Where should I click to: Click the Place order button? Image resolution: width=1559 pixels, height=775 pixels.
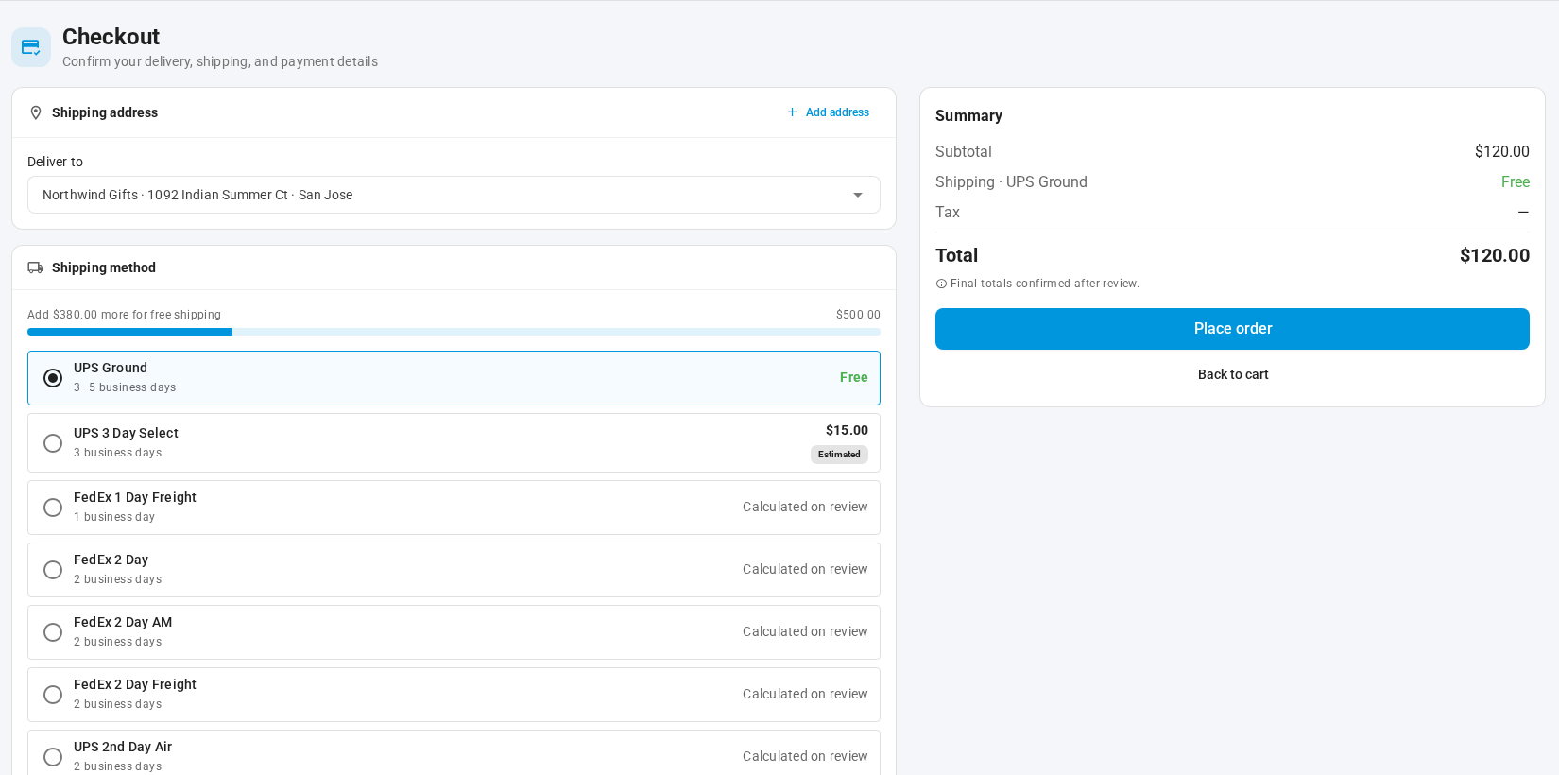tap(1232, 329)
